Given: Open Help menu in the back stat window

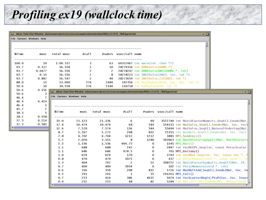Looking at the screenshot, I should [43, 39].
